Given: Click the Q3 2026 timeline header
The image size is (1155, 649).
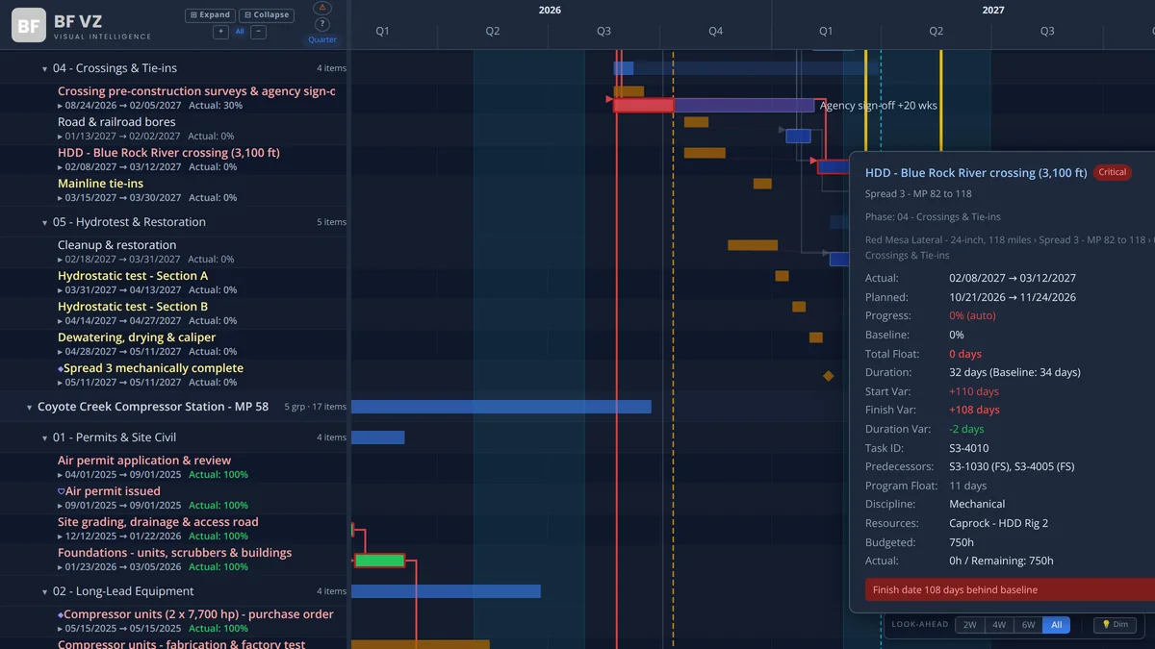Looking at the screenshot, I should pos(603,31).
